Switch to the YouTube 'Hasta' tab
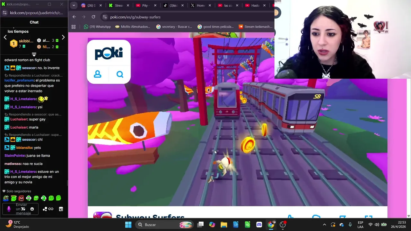Image resolution: width=411 pixels, height=231 pixels. 256,5
